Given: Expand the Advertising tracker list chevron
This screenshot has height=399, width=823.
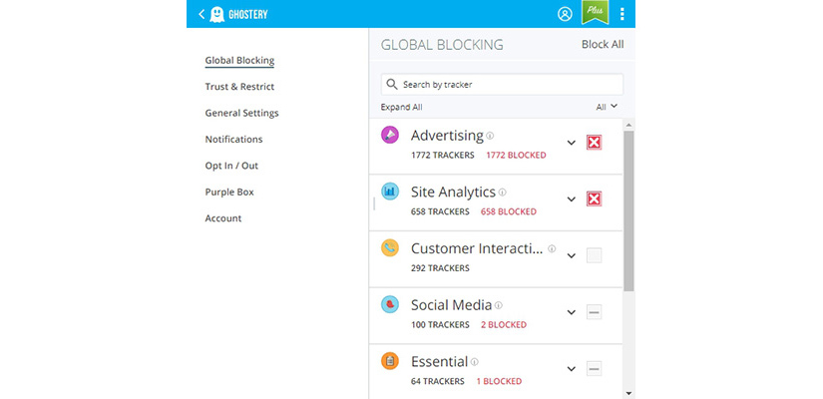Looking at the screenshot, I should pos(571,143).
